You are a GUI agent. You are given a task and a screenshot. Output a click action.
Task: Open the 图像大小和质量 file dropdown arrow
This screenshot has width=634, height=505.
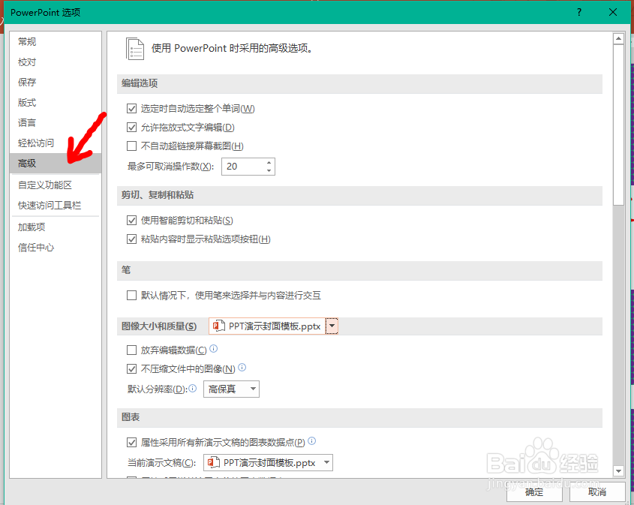coord(332,326)
